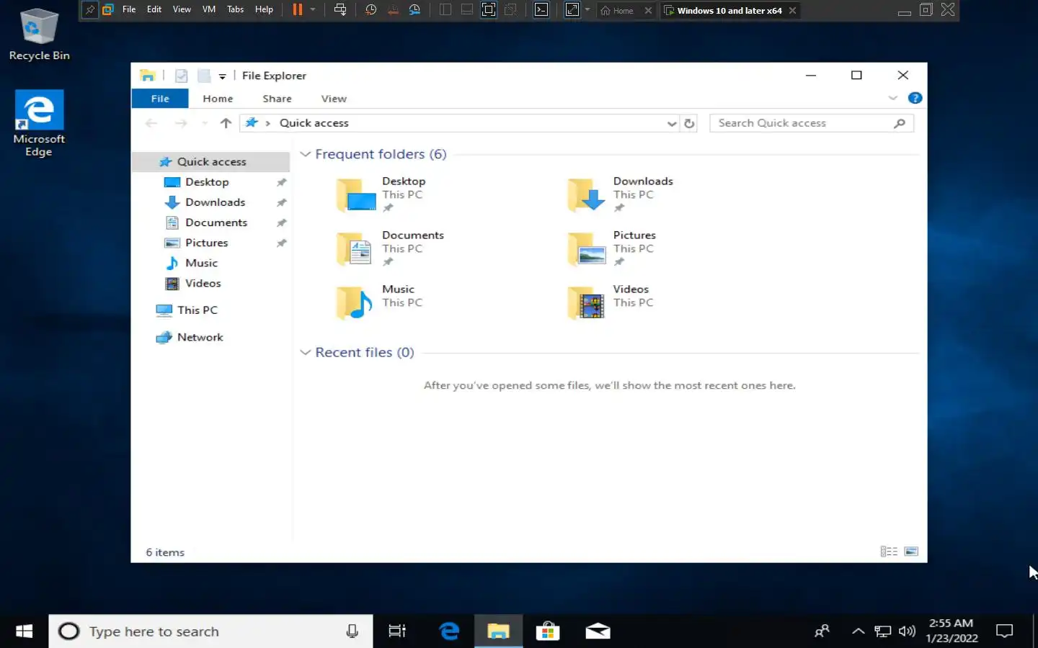The height and width of the screenshot is (648, 1038).
Task: Take a snapshot of the virtual machine
Action: pos(371,10)
